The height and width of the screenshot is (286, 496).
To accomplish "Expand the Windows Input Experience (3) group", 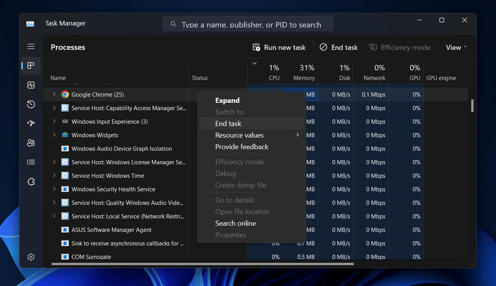I will point(54,121).
